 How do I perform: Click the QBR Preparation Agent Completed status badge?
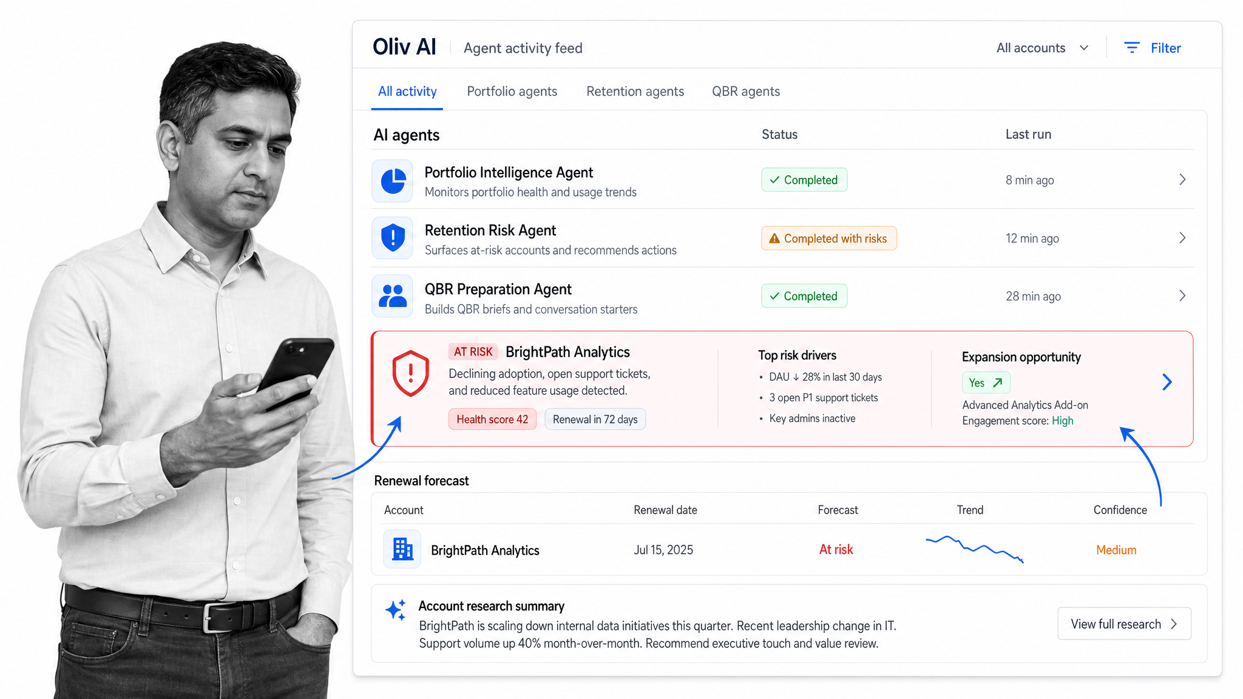[x=804, y=296]
